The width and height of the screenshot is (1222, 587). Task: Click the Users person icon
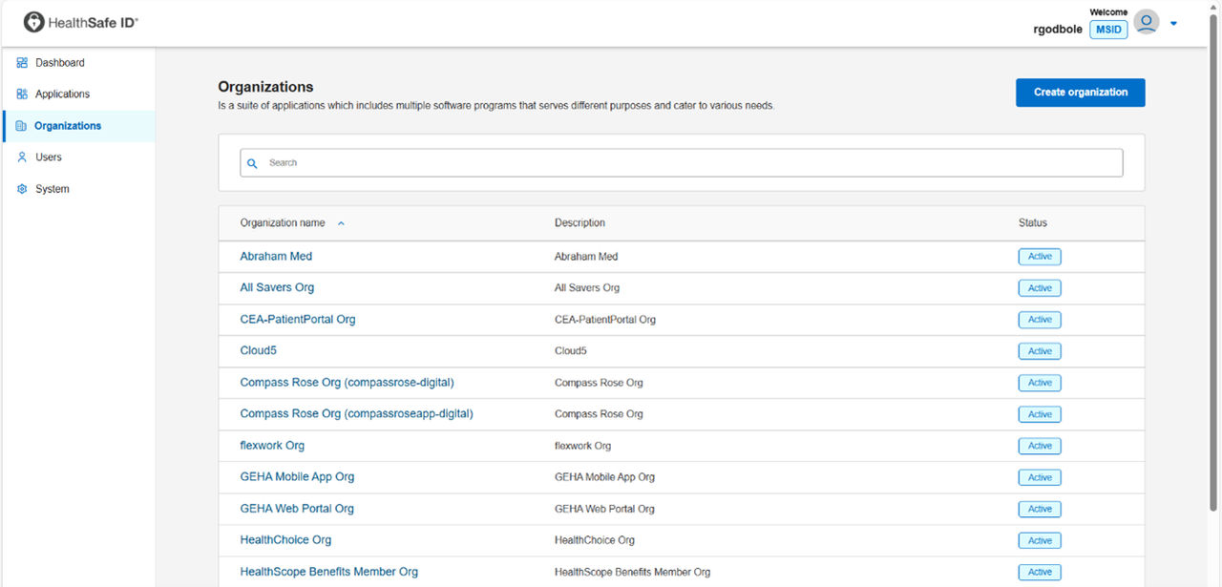tap(22, 157)
